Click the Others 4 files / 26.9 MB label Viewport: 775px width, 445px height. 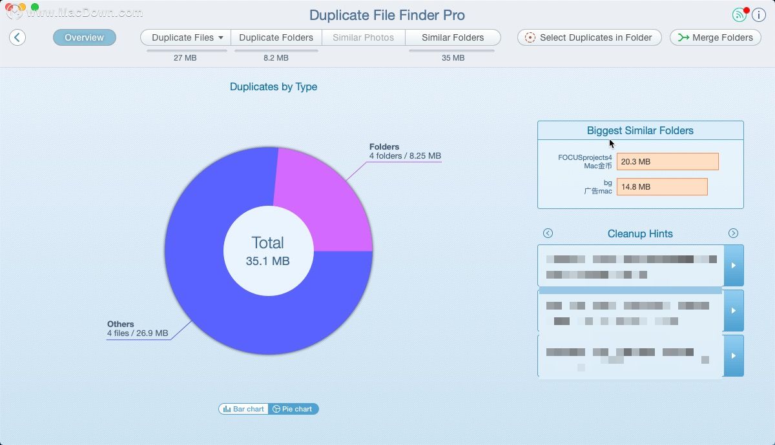(138, 329)
